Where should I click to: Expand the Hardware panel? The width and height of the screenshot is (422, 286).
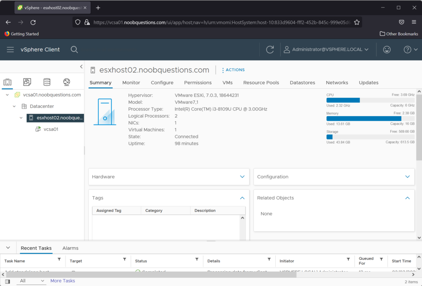[242, 177]
